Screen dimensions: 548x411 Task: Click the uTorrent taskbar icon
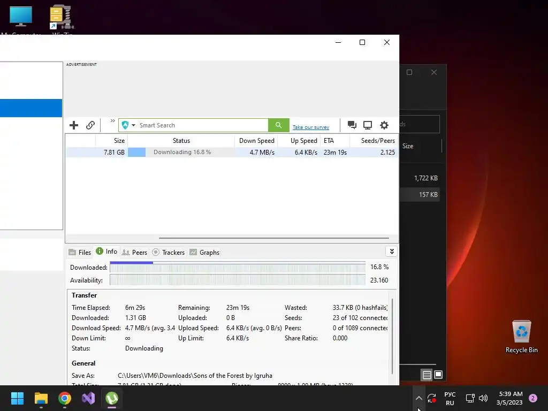coord(112,398)
